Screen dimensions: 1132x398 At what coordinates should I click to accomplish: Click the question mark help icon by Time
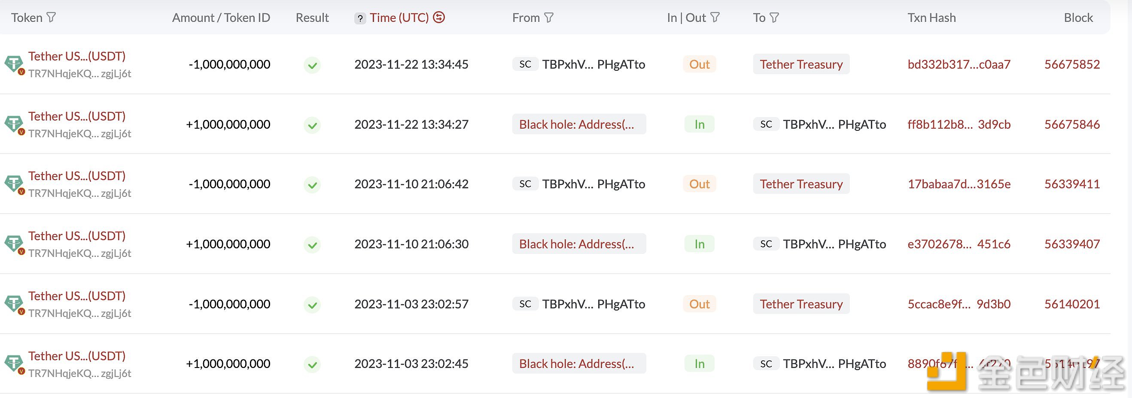(360, 18)
